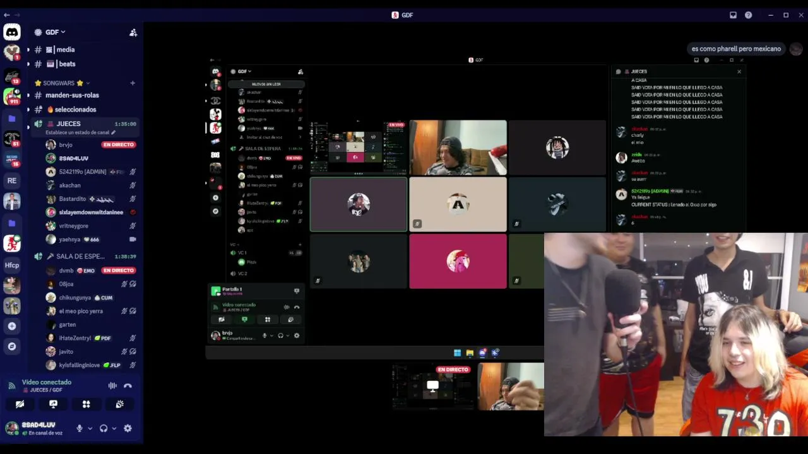
Task: Open Discord direct messages home
Action: [12, 32]
